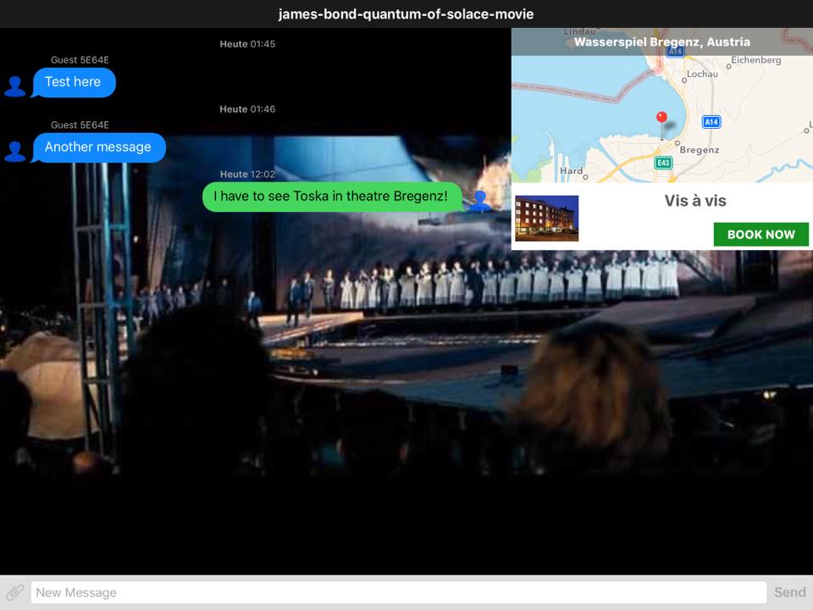This screenshot has height=610, width=813.
Task: Click avatar icon beside the green message
Action: coord(480,201)
